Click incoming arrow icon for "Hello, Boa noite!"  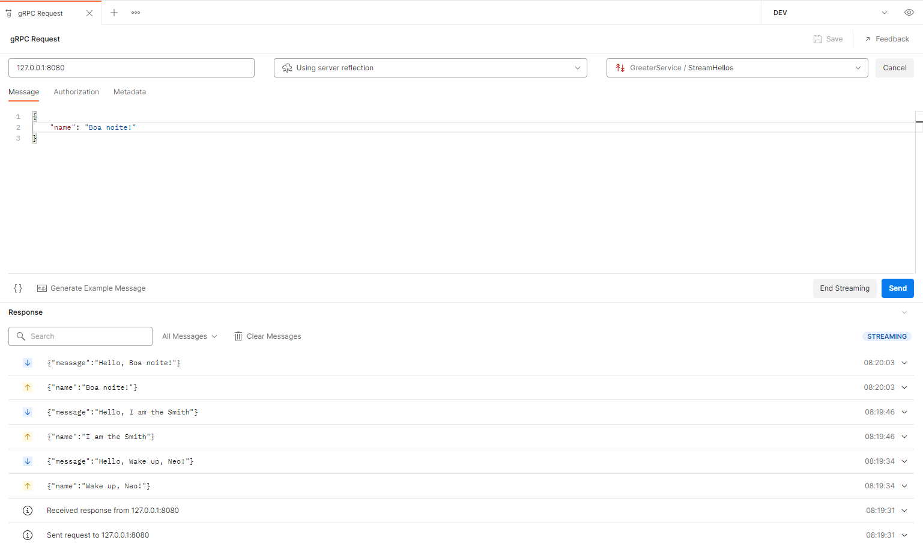[28, 363]
